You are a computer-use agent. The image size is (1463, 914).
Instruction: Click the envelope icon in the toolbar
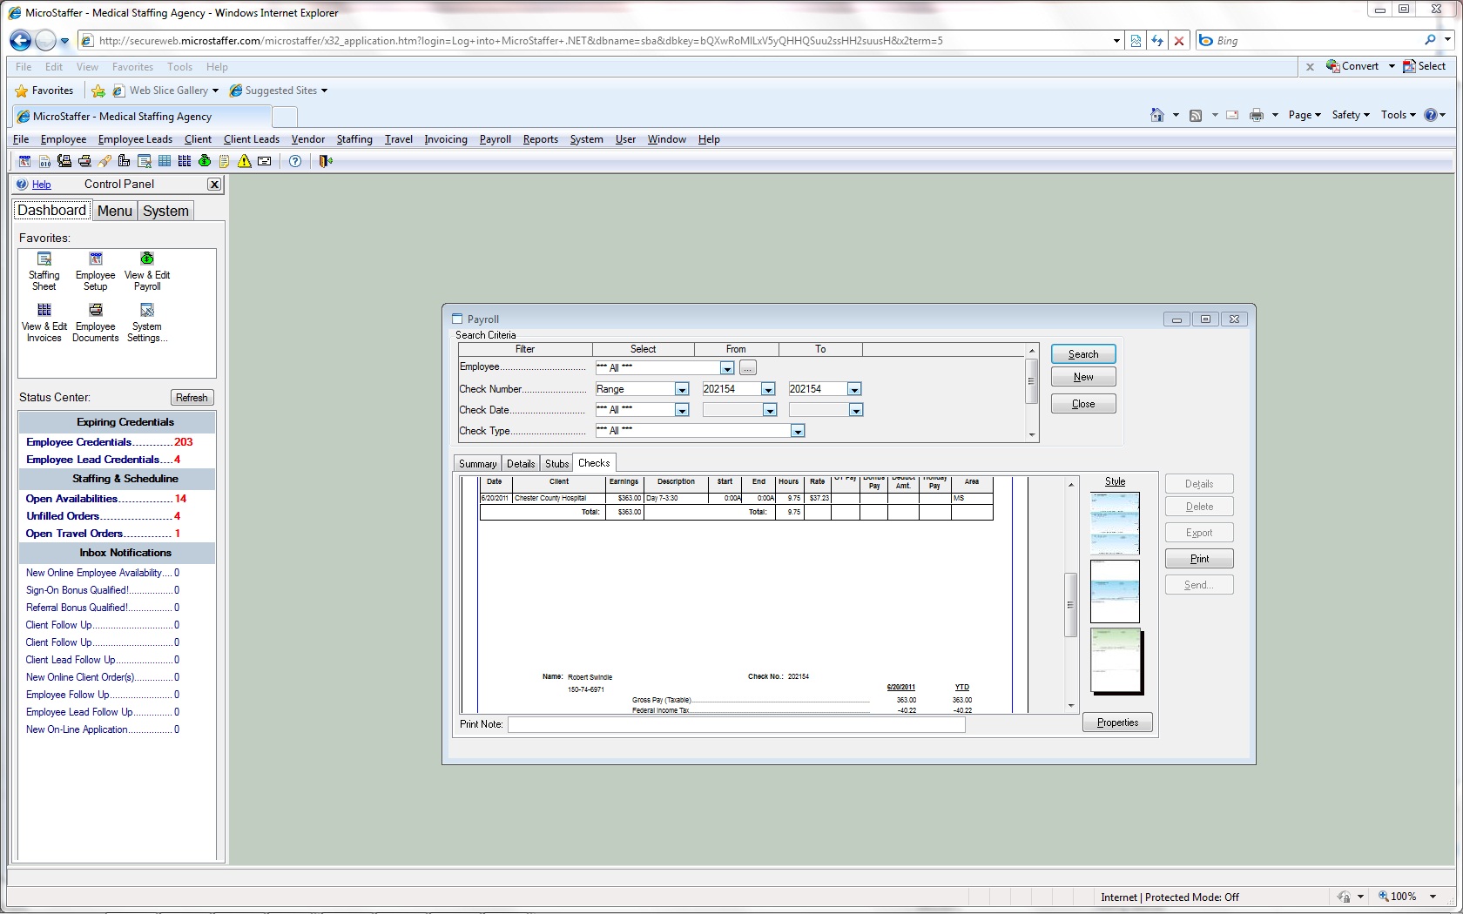[x=265, y=161]
